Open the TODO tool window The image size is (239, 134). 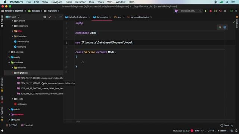[x=12, y=125]
